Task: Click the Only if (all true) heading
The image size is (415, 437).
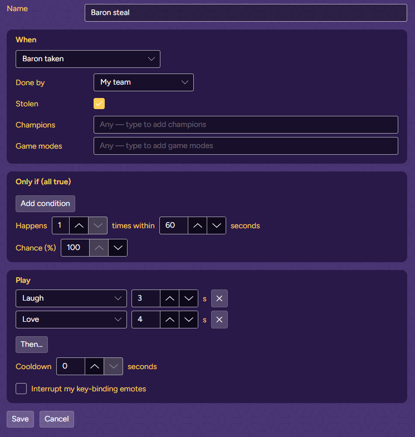Action: point(43,181)
